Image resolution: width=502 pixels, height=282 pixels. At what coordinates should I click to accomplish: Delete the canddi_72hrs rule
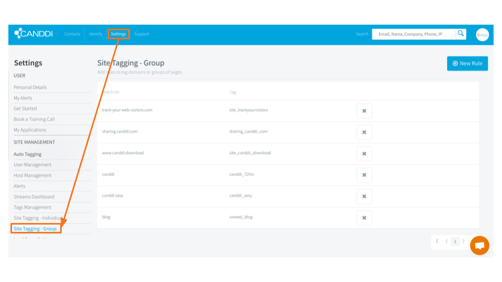[364, 175]
